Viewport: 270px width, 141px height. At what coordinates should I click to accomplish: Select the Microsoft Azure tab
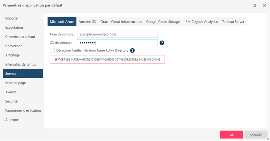point(62,22)
